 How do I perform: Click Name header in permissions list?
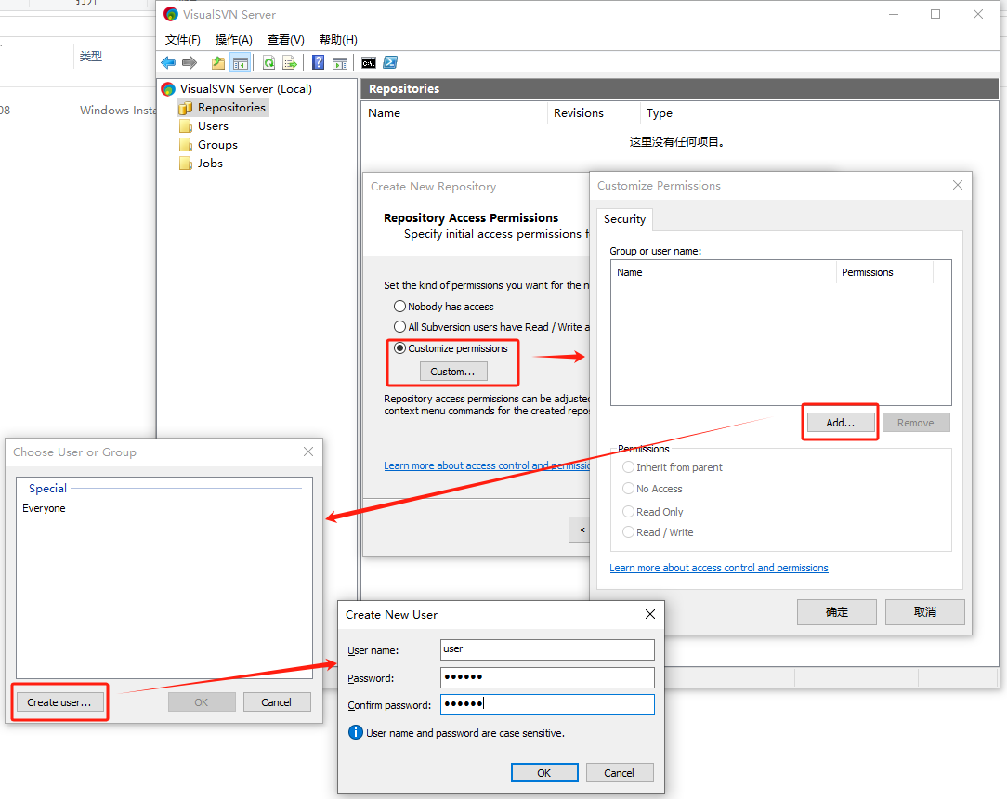[724, 272]
